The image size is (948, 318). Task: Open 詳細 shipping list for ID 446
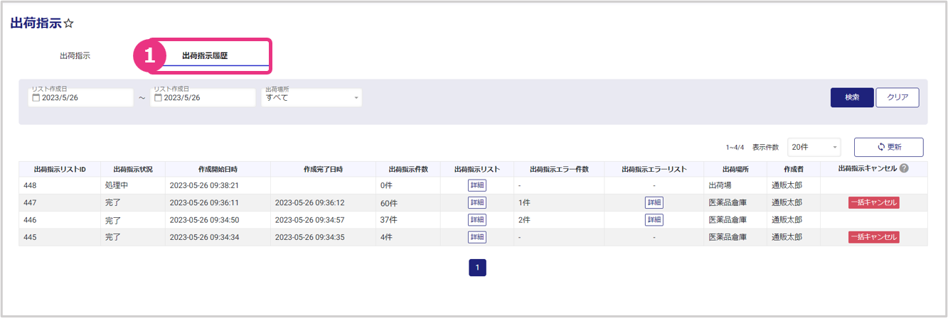pos(476,220)
